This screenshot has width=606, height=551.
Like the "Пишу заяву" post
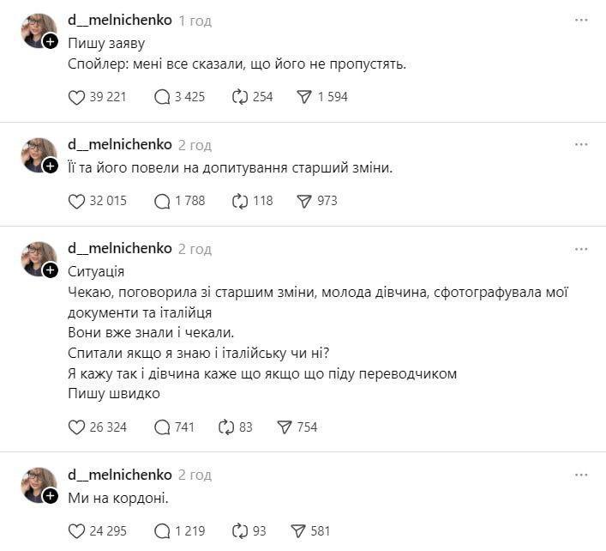click(x=77, y=97)
